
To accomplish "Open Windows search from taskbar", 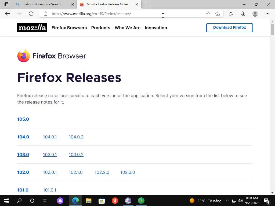I will point(19,201).
